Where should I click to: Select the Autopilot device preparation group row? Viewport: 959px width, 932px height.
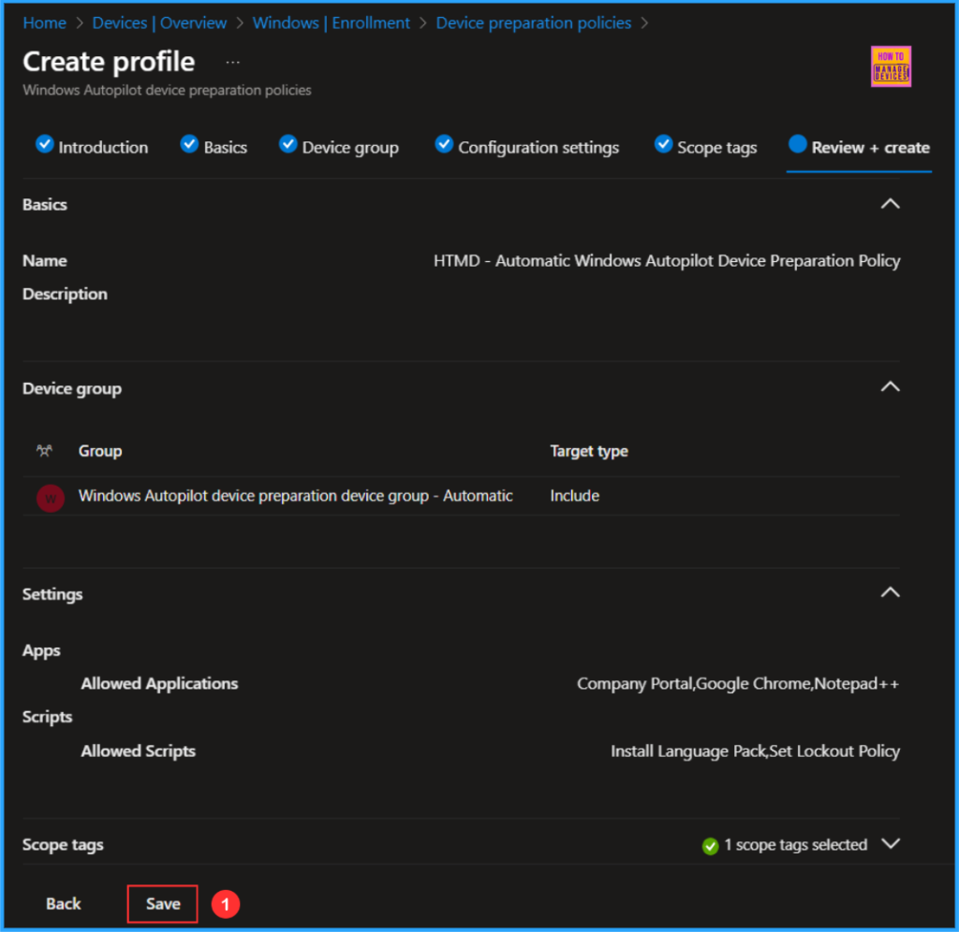tap(461, 496)
